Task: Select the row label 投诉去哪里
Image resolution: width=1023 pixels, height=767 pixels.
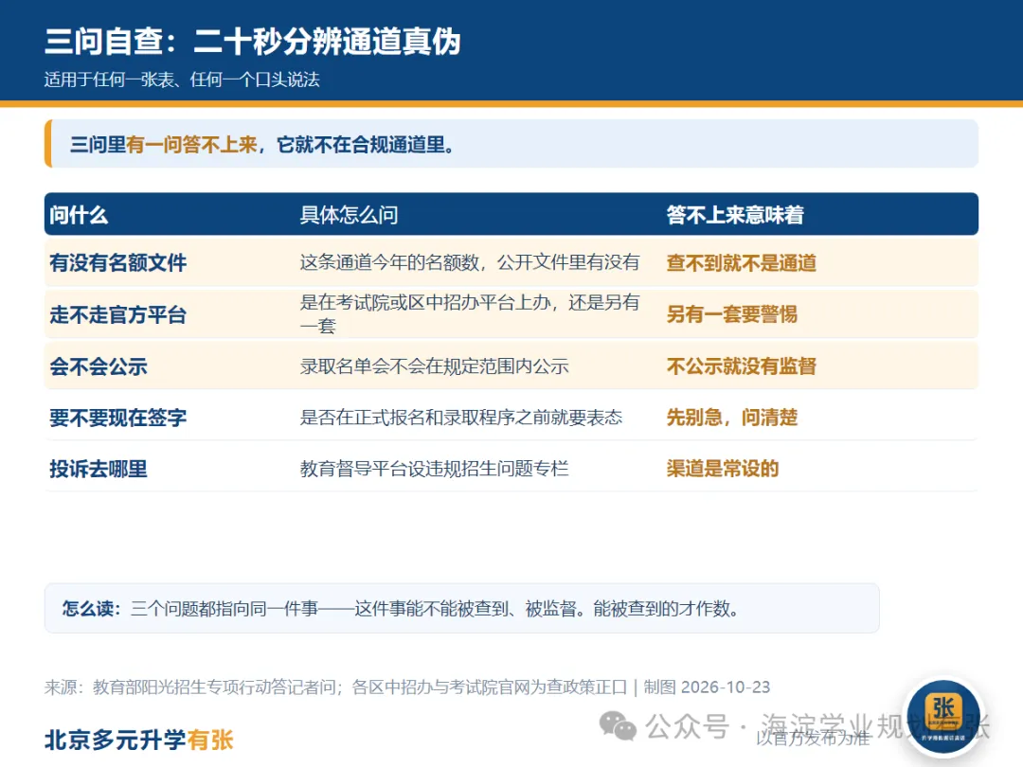Action: click(99, 469)
